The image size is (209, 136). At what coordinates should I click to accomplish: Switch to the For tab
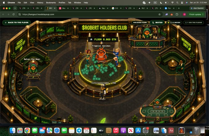point(169,8)
